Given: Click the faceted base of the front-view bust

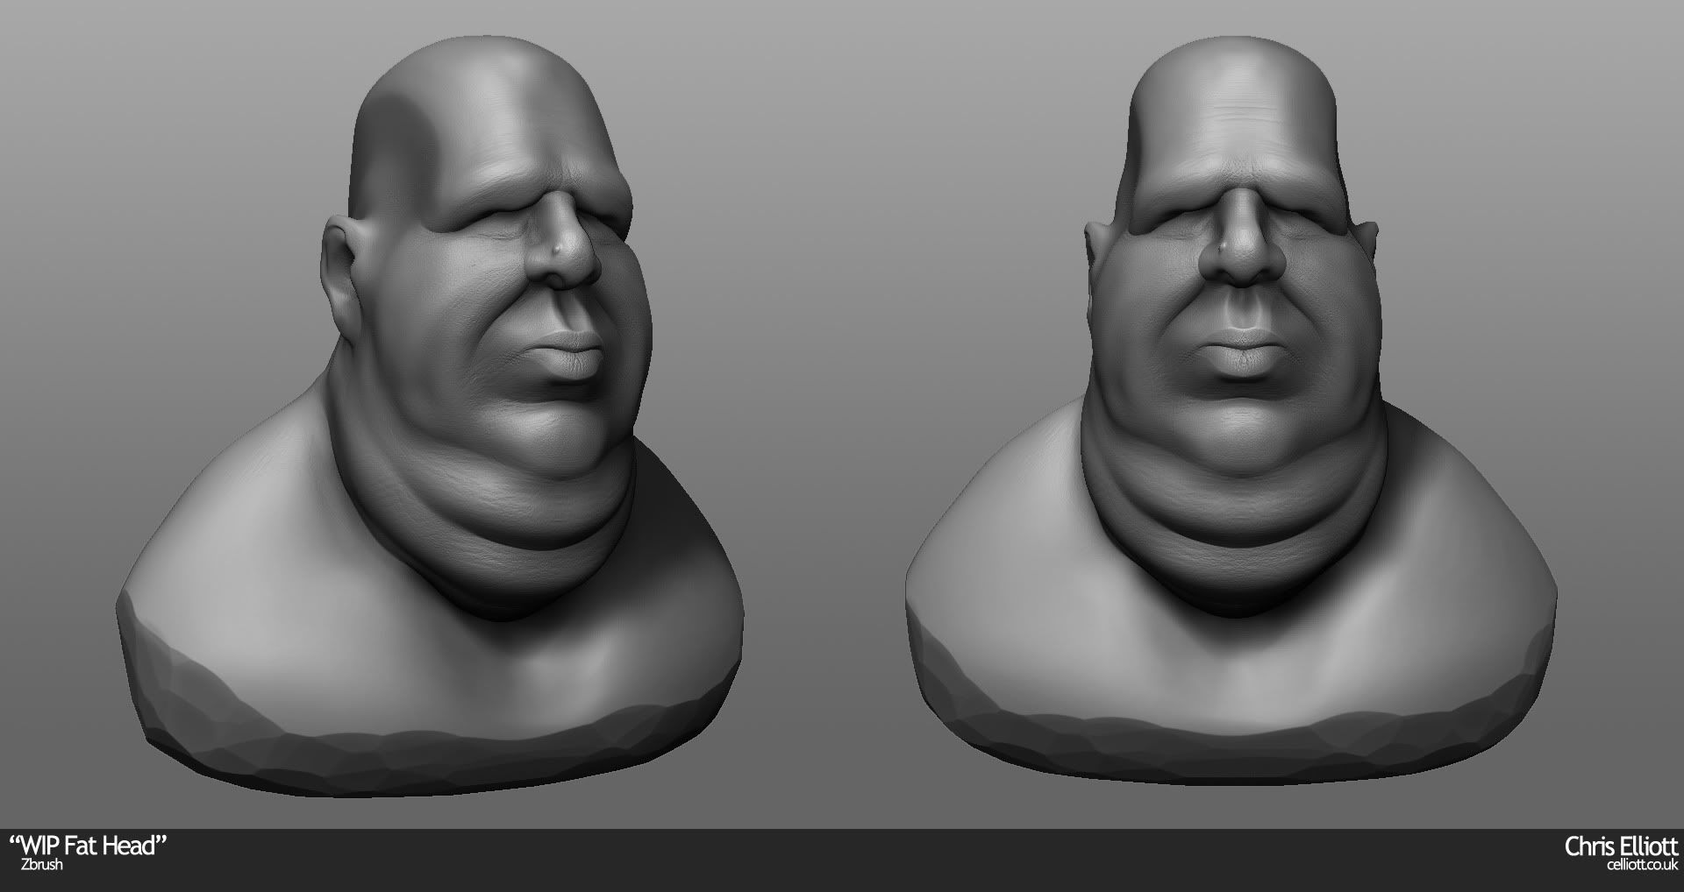Looking at the screenshot, I should click(1228, 727).
